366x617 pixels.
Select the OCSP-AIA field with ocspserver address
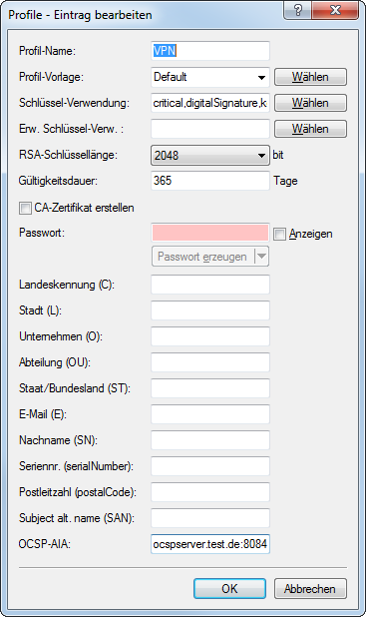210,544
